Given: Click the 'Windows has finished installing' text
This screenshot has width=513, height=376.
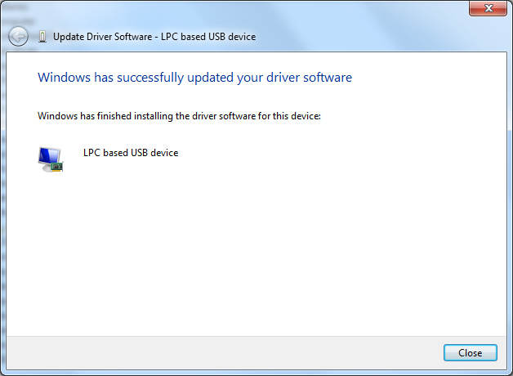Looking at the screenshot, I should click(179, 116).
